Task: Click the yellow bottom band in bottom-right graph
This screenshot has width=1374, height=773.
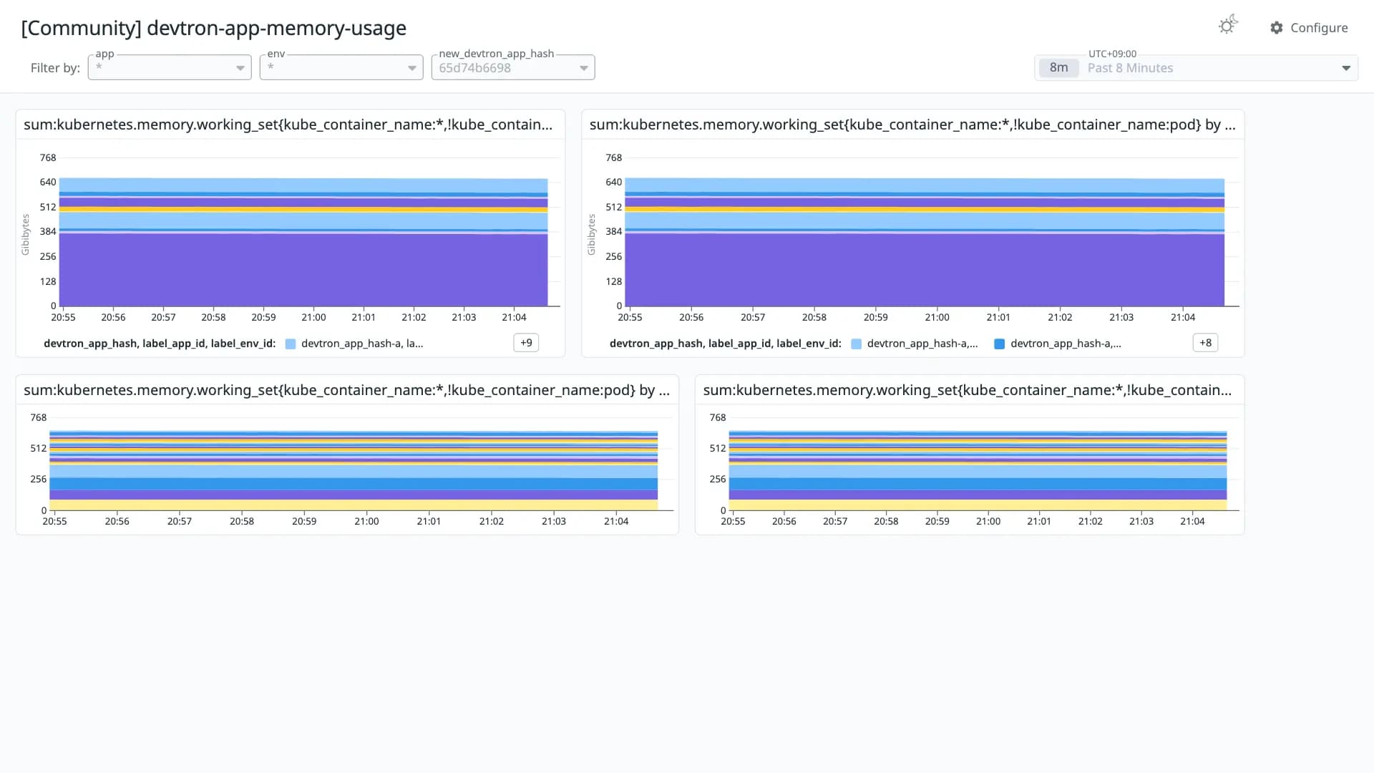Action: click(x=978, y=505)
